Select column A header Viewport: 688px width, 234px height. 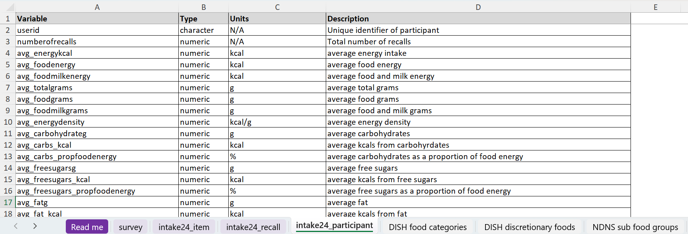pyautogui.click(x=97, y=7)
